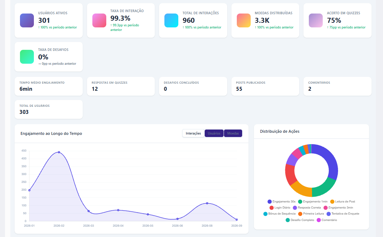Screen dimensions: 383x237
Task: Click the 2026-03 data point on chart
Action: click(x=89, y=211)
